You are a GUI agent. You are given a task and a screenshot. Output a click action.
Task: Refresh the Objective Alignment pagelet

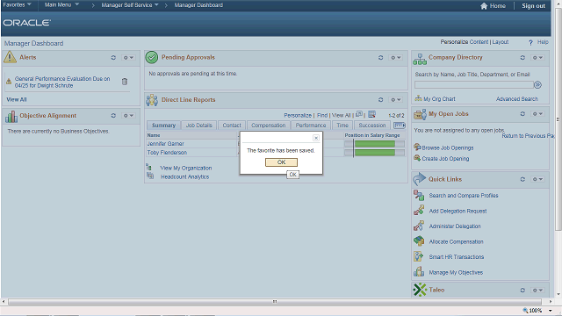click(x=113, y=115)
